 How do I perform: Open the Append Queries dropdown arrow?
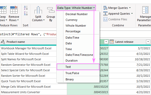(132, 13)
